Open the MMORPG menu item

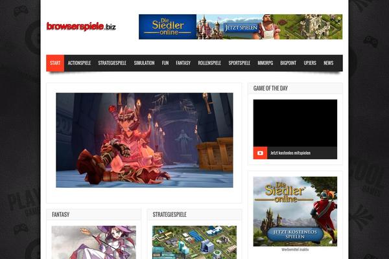[x=265, y=63]
